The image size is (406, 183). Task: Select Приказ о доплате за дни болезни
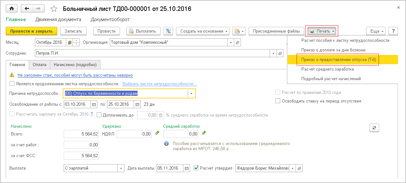tap(333, 50)
